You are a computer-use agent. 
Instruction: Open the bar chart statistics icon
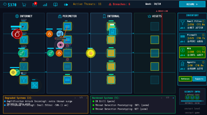click(45, 5)
